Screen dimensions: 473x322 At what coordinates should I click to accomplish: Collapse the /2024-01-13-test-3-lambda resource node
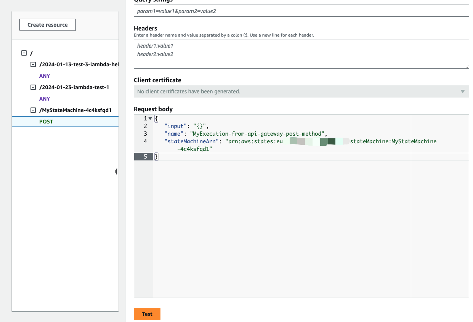click(33, 64)
